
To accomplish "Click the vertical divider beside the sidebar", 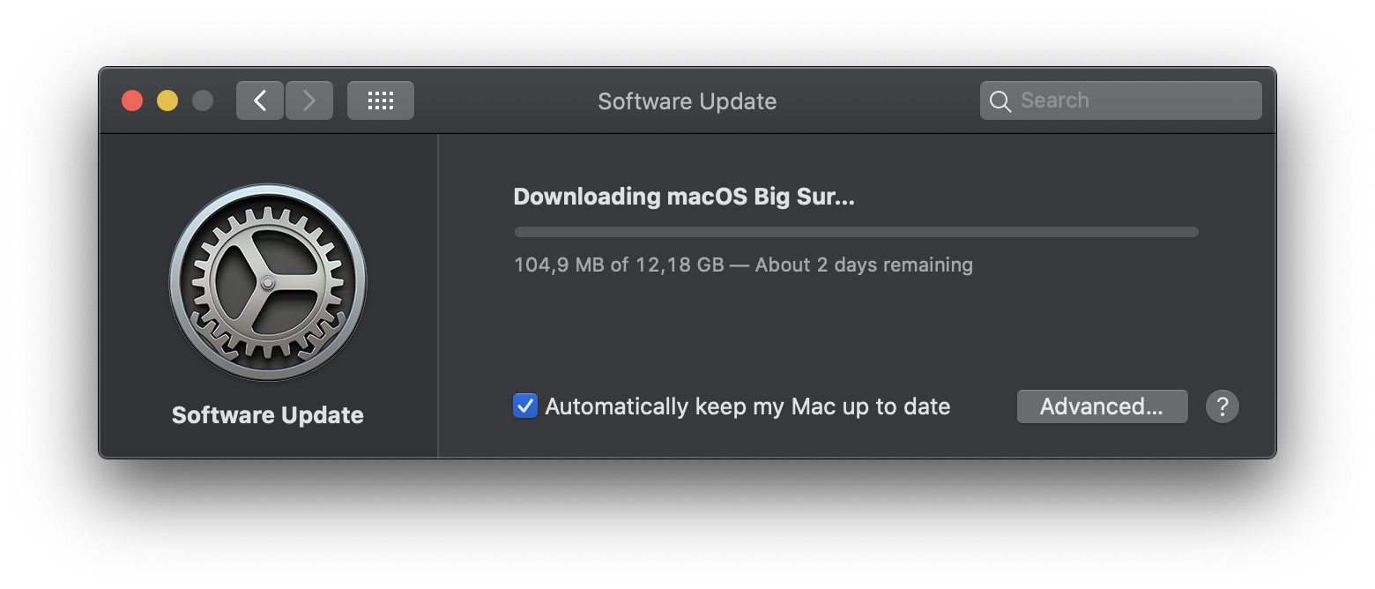I will [438, 295].
